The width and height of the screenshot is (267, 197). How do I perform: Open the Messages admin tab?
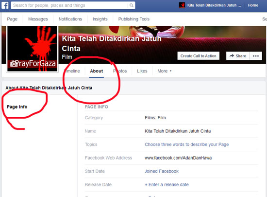point(38,19)
